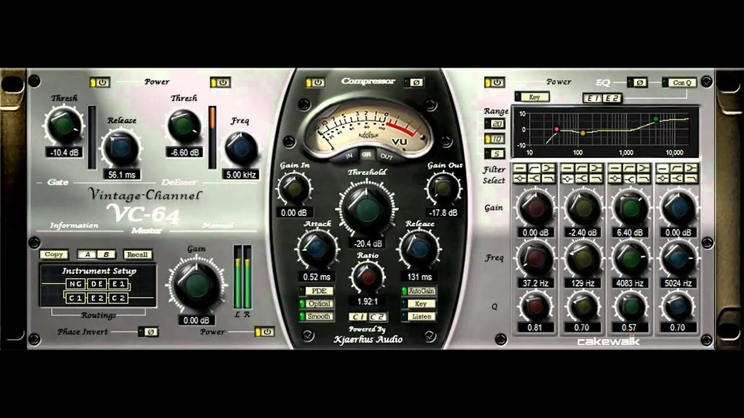Select bell peak filter for the 129 Hz band
This screenshot has width=744, height=418.
pyautogui.click(x=568, y=178)
